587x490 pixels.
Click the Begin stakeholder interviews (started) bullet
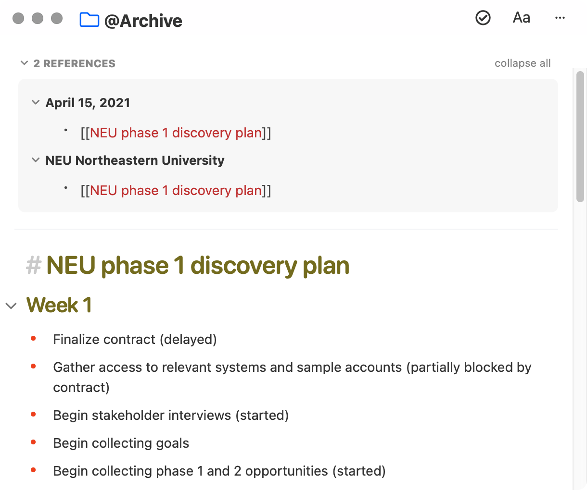point(171,415)
